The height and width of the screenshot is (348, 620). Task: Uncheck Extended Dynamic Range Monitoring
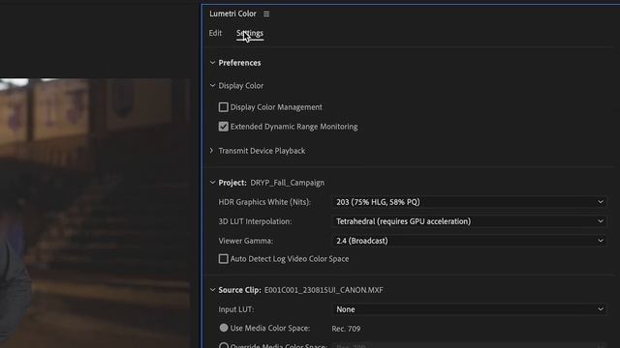(x=224, y=127)
